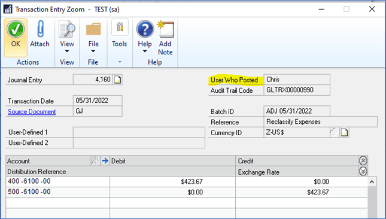
Task: Open the Source Document link
Action: pyautogui.click(x=32, y=112)
